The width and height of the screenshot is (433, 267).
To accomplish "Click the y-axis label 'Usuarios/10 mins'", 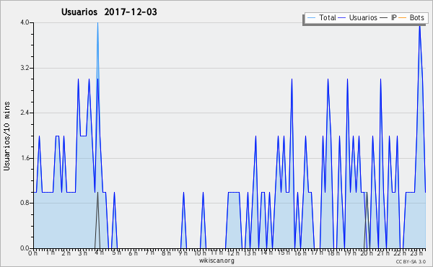I will [6, 136].
